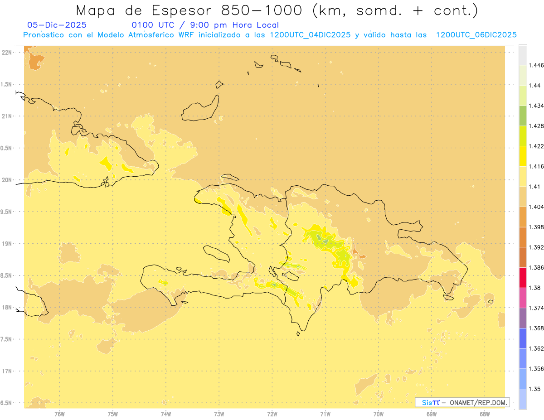This screenshot has height=420, width=544.
Task: Click the legend value 1.44
Action: click(535, 86)
